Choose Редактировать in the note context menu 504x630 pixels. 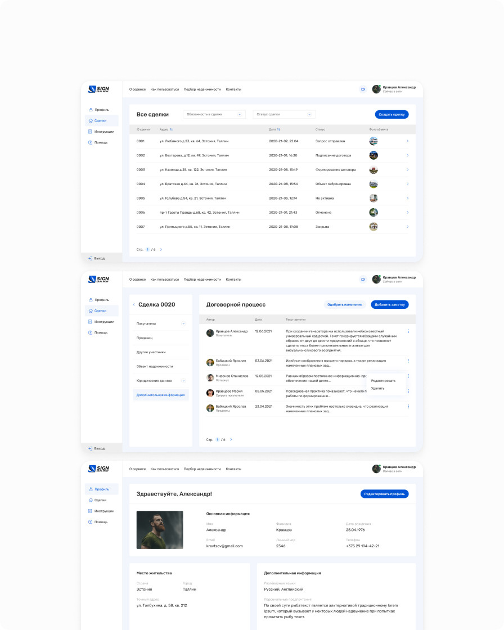pyautogui.click(x=384, y=380)
